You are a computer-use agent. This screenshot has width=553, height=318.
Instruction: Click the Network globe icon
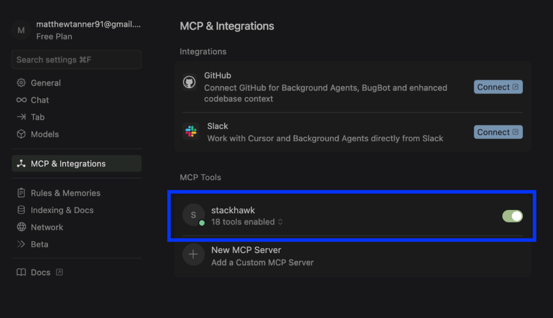(21, 227)
